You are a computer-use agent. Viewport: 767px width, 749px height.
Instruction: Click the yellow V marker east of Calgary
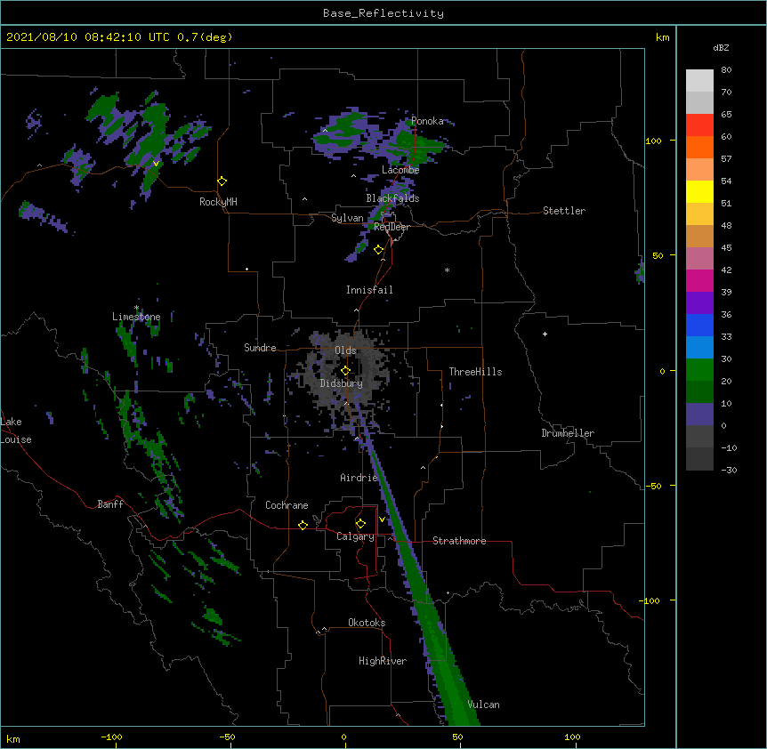[x=382, y=519]
